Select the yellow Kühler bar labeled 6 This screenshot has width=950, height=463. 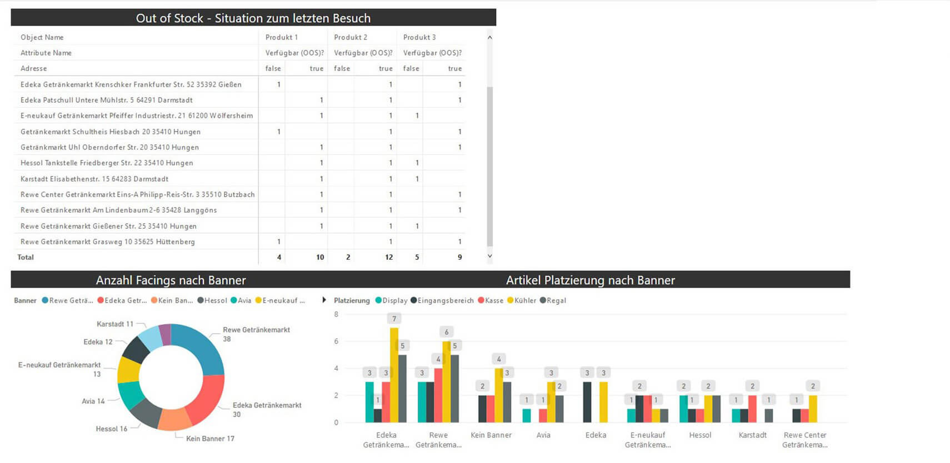(446, 382)
